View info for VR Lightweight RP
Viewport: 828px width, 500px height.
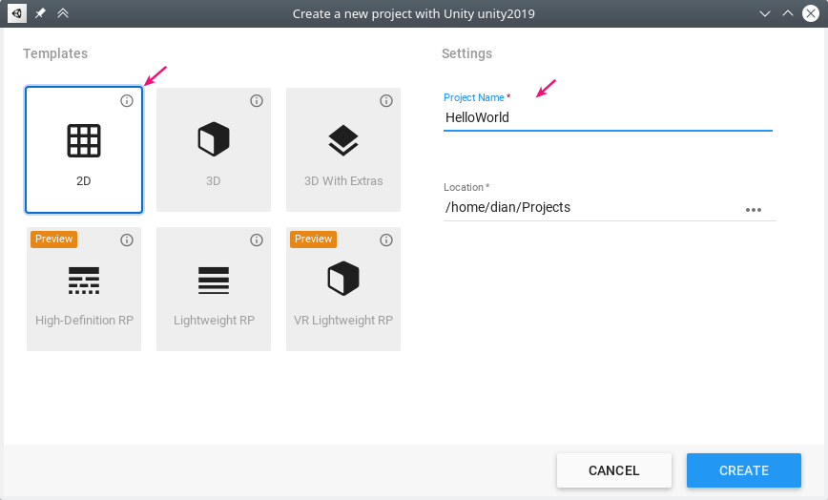click(x=386, y=240)
